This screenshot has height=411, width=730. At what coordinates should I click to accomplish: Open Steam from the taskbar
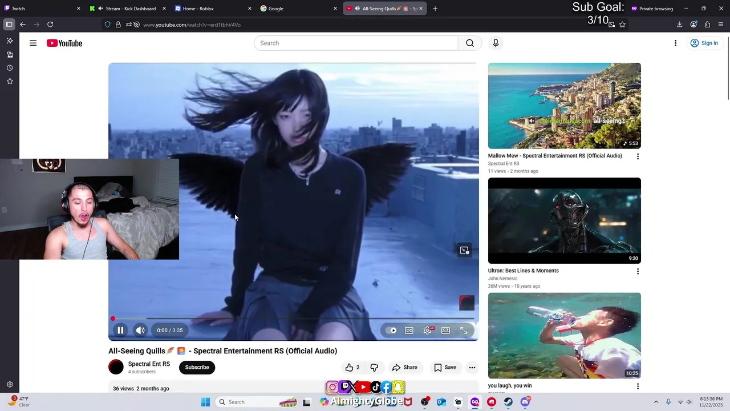tap(508, 402)
